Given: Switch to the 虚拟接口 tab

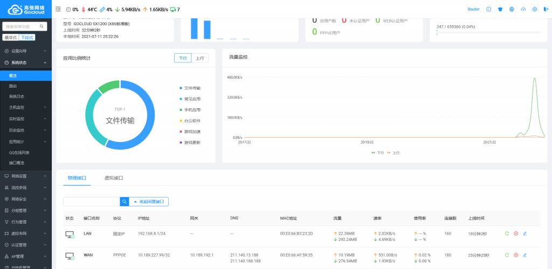Looking at the screenshot, I should [x=114, y=178].
